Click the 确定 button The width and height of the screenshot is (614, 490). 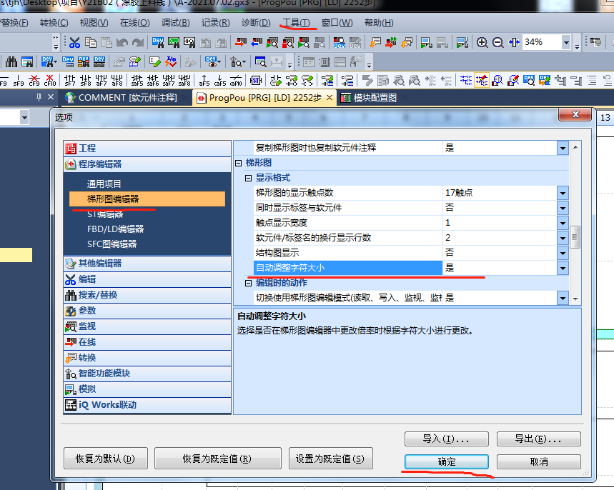(446, 462)
